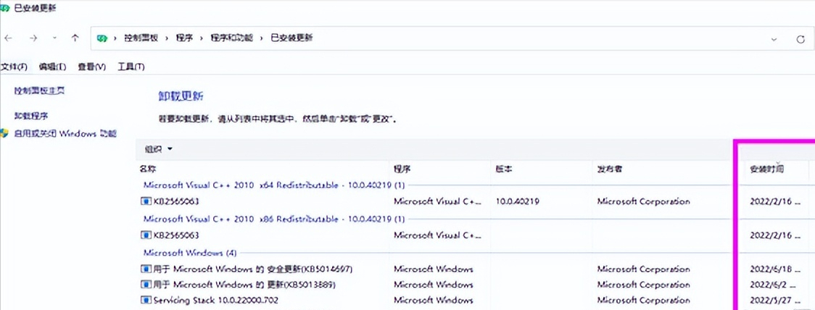
Task: Open the 工具(T) menu
Action: click(x=131, y=67)
